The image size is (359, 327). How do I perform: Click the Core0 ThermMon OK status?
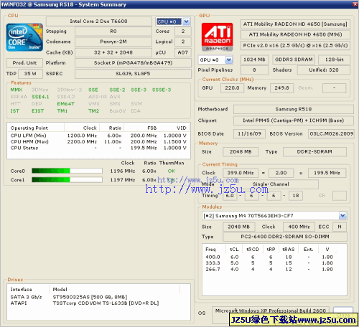[x=172, y=171]
